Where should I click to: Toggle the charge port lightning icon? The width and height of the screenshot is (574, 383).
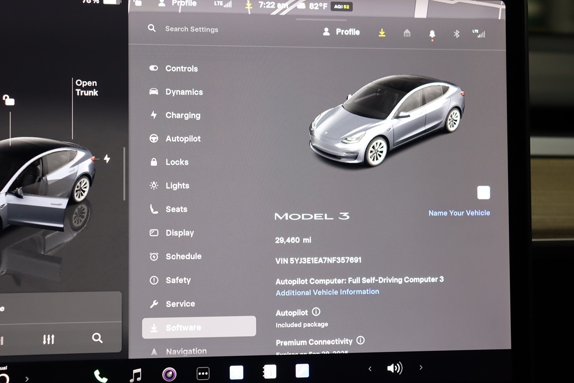tap(107, 158)
